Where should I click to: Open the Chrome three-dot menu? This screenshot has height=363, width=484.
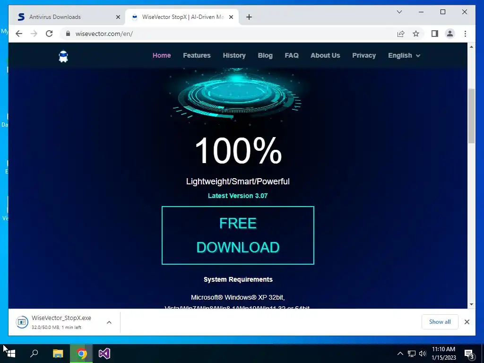pos(465,34)
